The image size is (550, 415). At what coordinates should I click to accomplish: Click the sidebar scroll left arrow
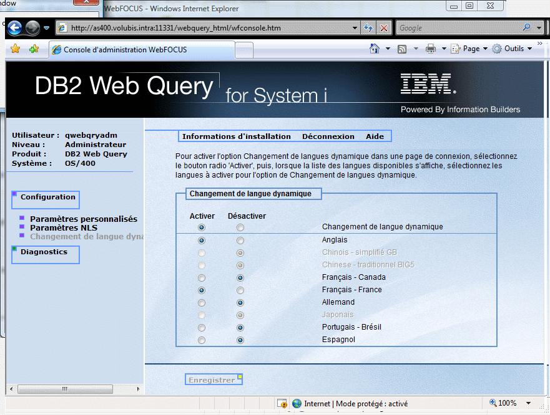point(11,389)
